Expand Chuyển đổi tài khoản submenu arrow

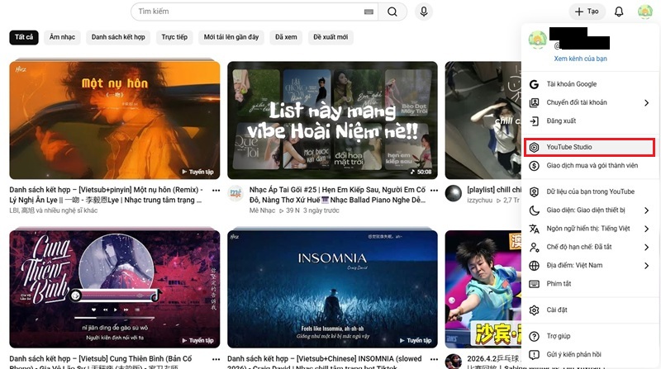(x=646, y=103)
